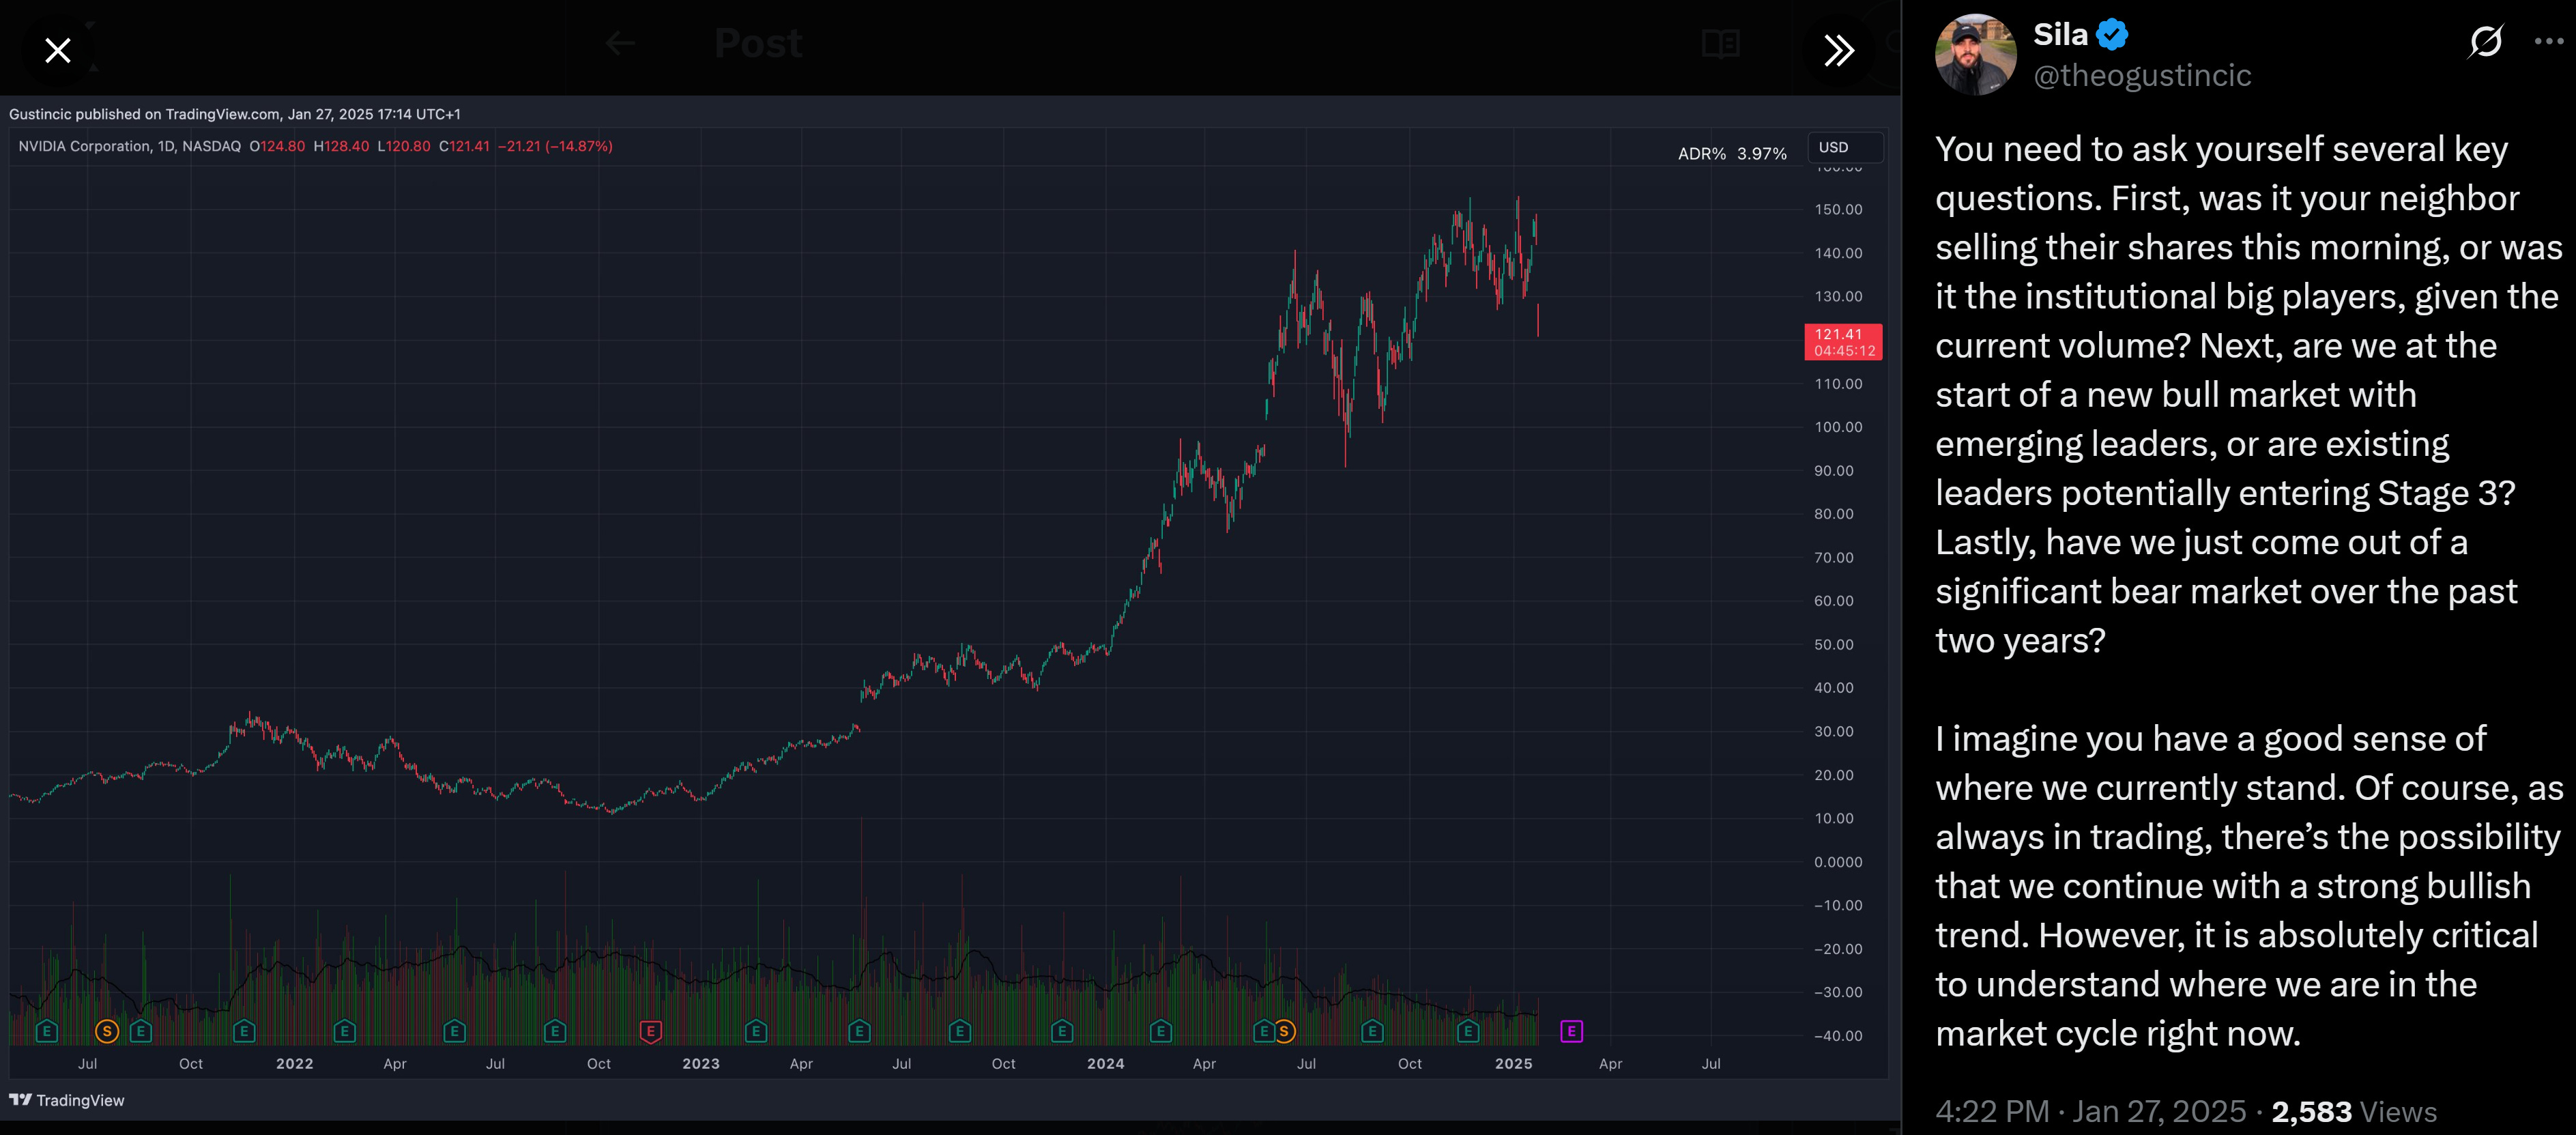Click the red earnings E marker
This screenshot has width=2576, height=1135.
click(x=650, y=1031)
